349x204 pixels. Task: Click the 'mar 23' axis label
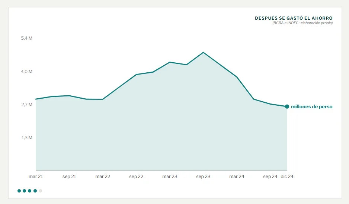170,177
